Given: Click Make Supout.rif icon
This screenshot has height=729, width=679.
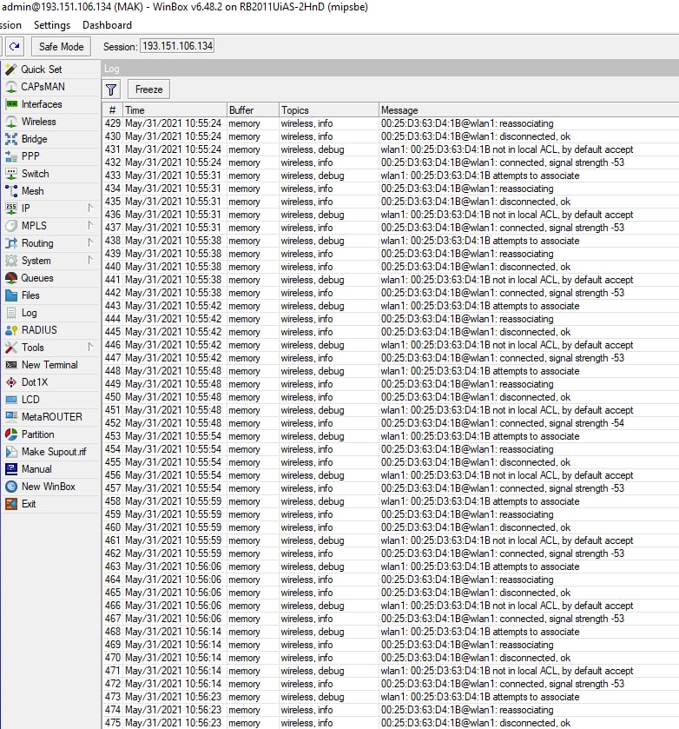Looking at the screenshot, I should [11, 452].
